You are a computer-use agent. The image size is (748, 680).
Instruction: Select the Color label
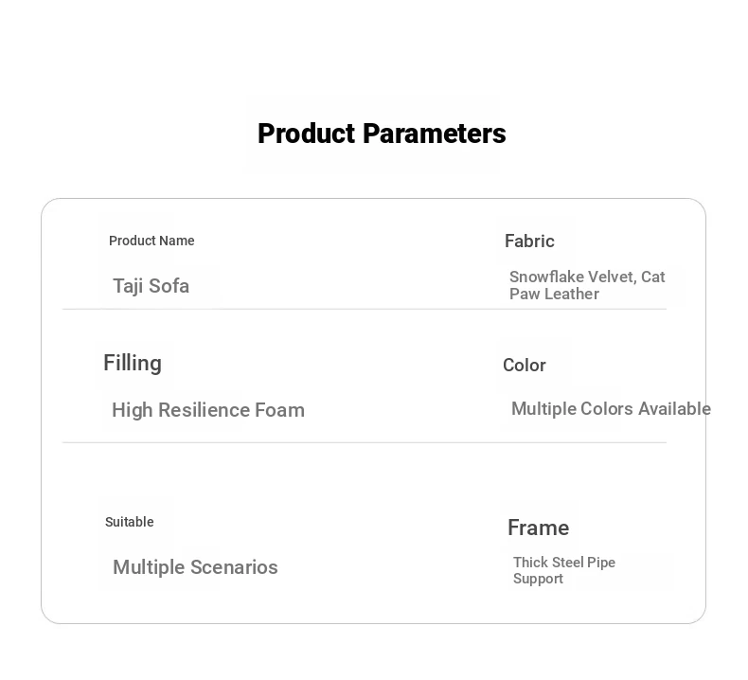525,365
